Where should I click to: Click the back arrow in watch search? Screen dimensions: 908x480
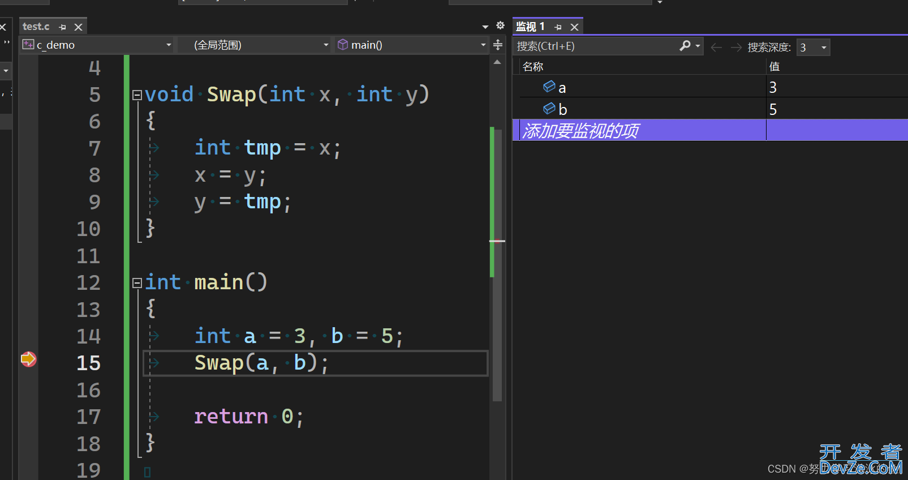tap(716, 48)
